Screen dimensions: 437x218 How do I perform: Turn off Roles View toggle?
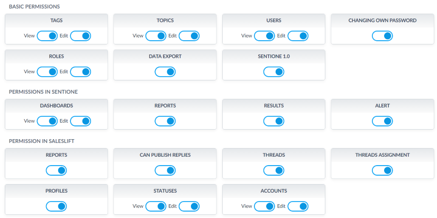47,72
